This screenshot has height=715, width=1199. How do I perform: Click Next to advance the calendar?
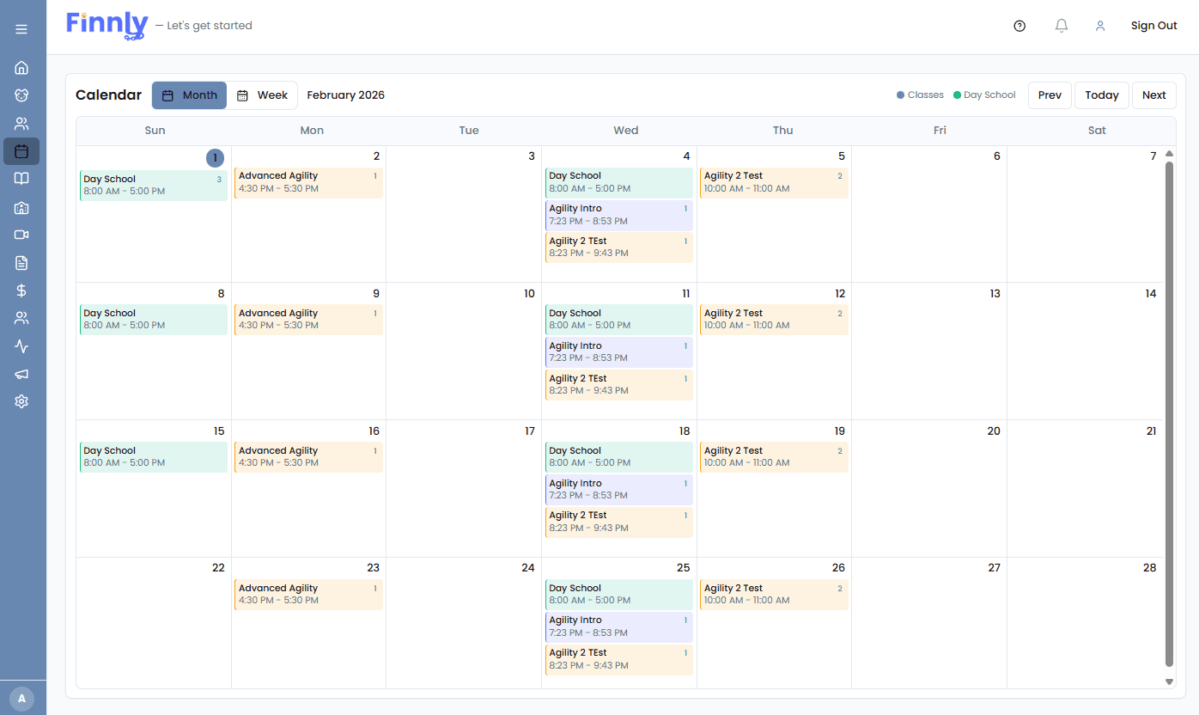[x=1153, y=95]
